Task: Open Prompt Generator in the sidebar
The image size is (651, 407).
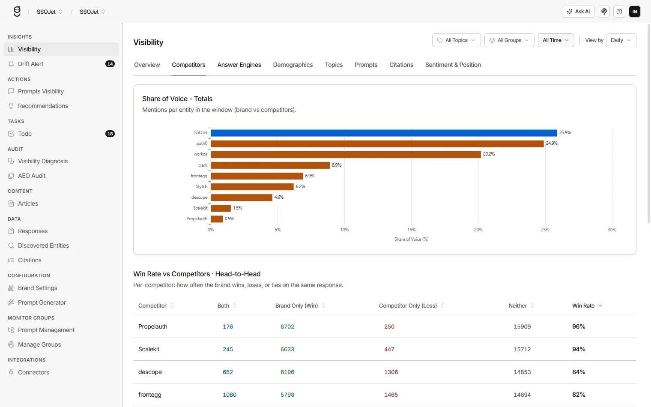Action: [61, 302]
